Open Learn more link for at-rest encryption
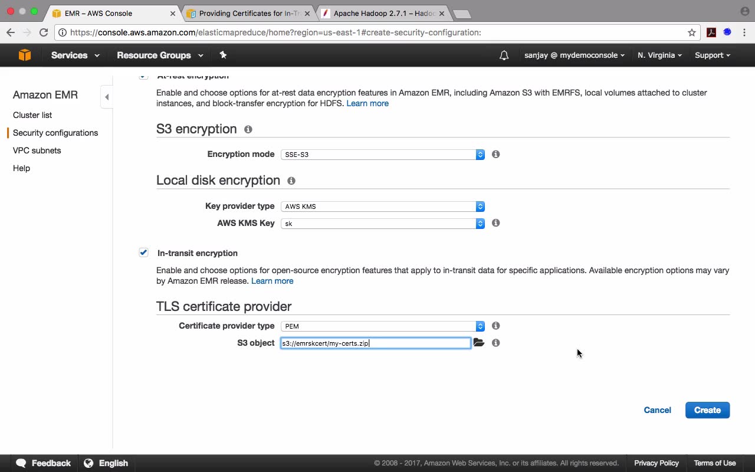This screenshot has height=472, width=755. click(367, 103)
